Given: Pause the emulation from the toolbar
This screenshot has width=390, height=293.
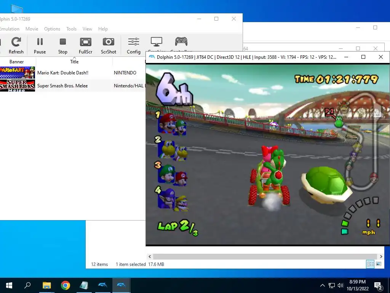Looking at the screenshot, I should (40, 45).
